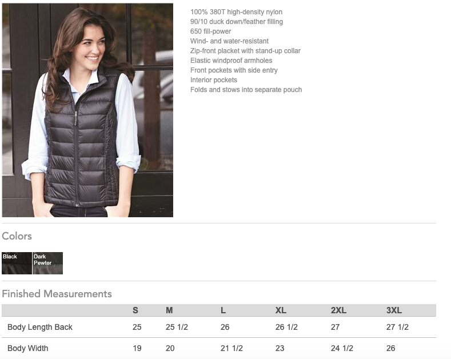
Task: Select the S size column header
Action: [x=135, y=310]
